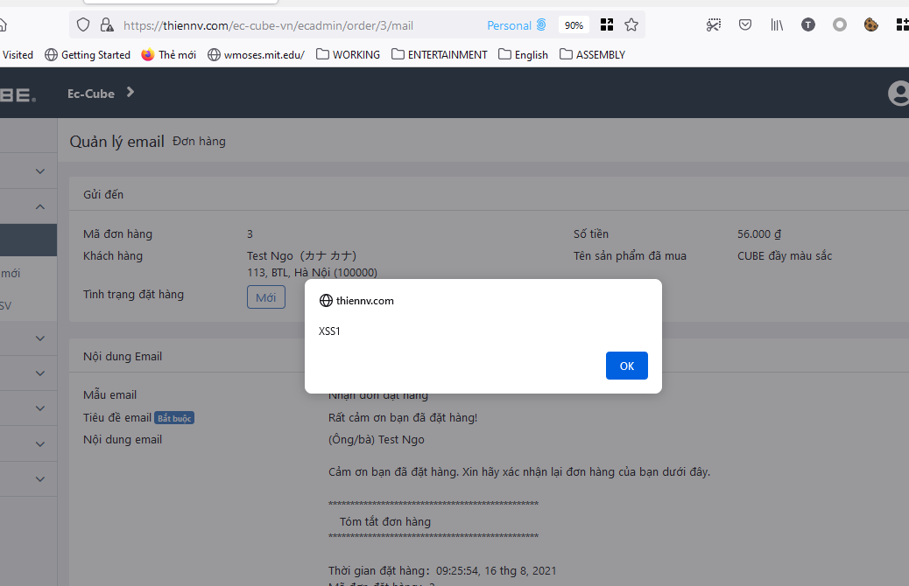Expand the bottom sidebar section chevron

coord(39,478)
